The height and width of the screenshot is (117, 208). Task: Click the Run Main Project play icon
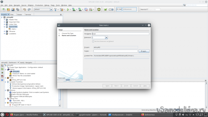[68, 9]
